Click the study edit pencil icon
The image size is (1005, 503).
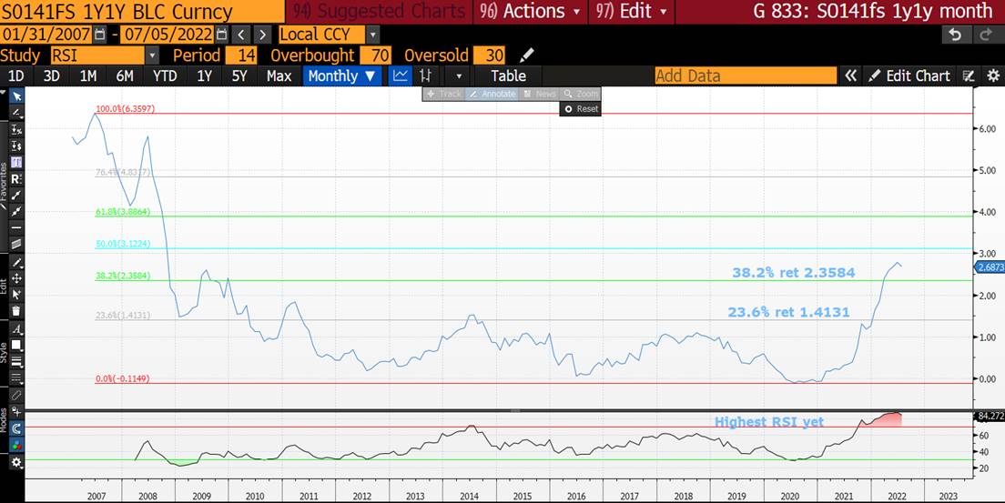[527, 55]
